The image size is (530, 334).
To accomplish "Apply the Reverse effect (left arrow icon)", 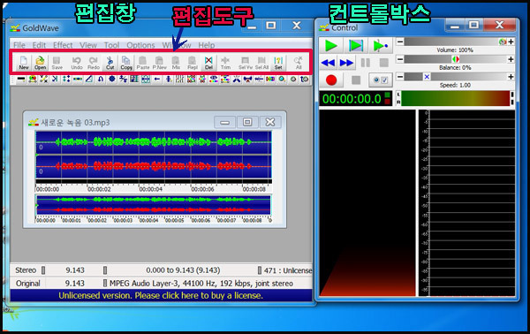I will [157, 80].
